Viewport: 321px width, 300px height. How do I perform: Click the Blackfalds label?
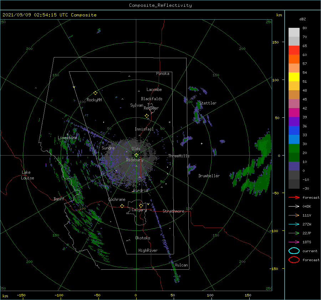point(152,99)
